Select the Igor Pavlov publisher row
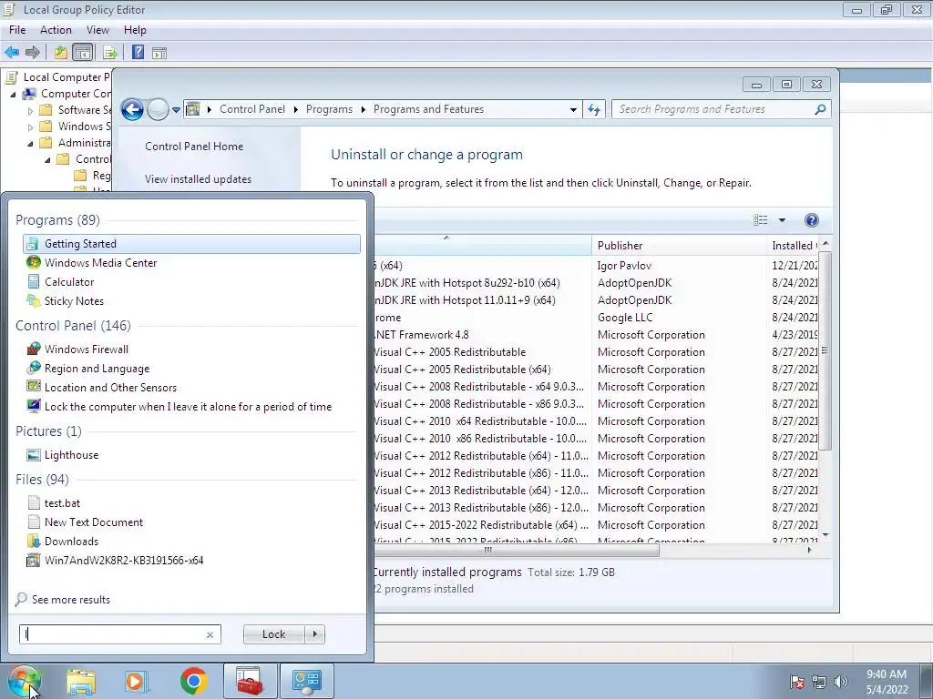This screenshot has width=933, height=699. click(624, 266)
